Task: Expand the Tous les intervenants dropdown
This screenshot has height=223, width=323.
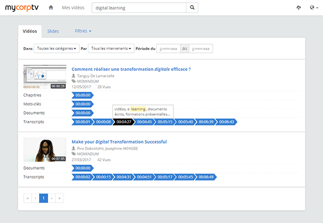Action: click(111, 48)
